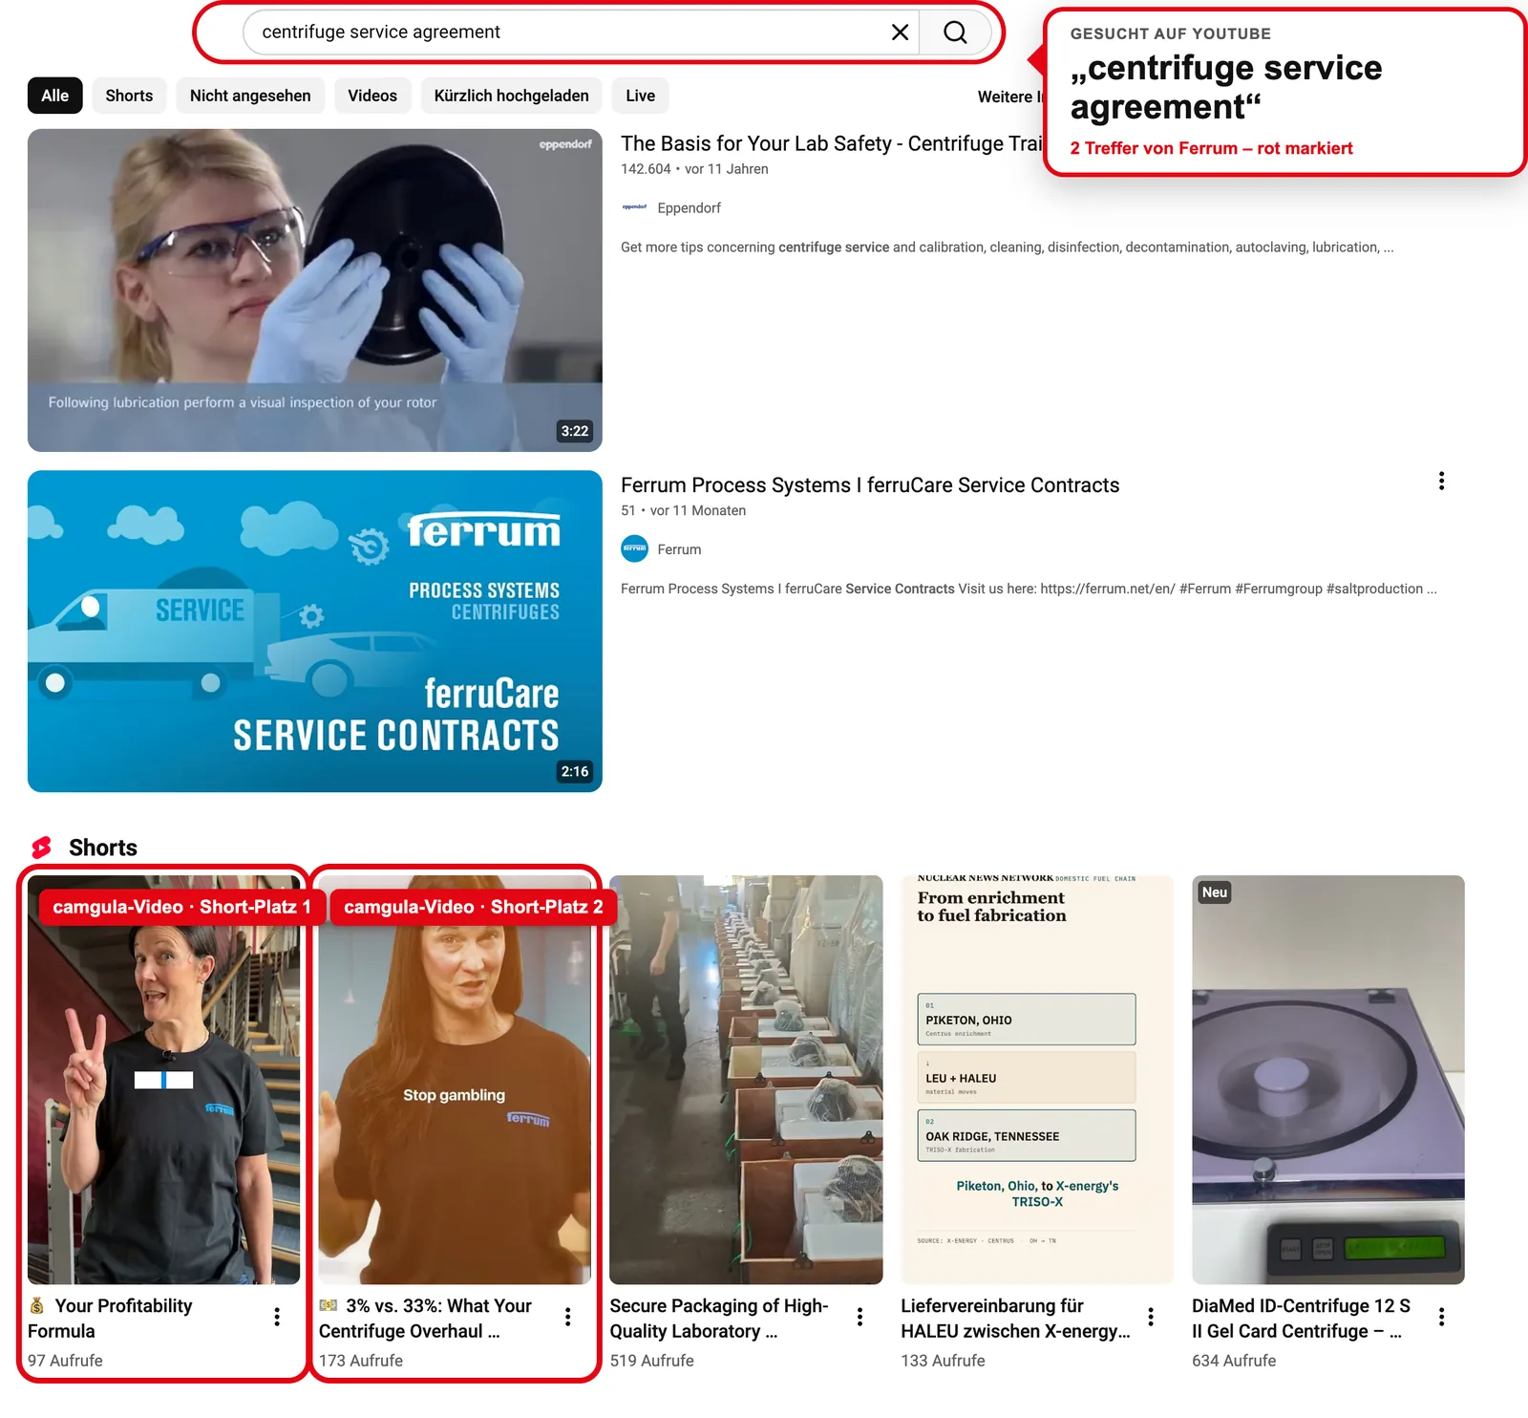1528x1418 pixels.
Task: Click the 173 Aufrufe count
Action: [361, 1361]
